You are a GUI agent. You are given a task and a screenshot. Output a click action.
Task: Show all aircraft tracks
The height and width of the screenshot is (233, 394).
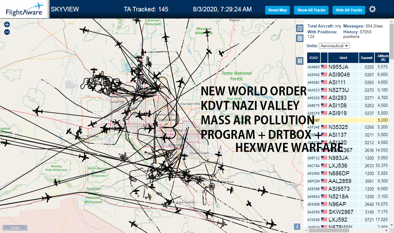[311, 10]
